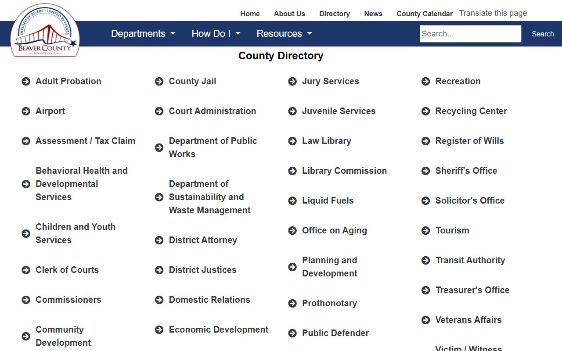
Task: Click arrow icon beside Jury Services
Action: [x=292, y=81]
